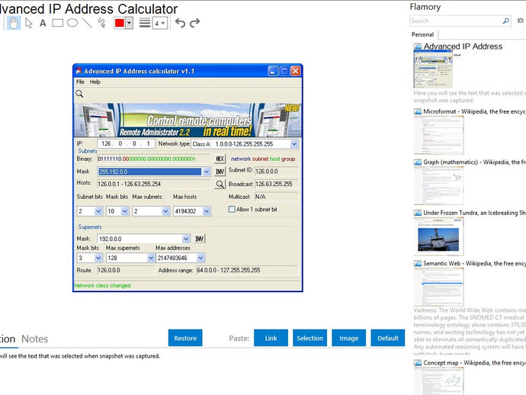526x395 pixels.
Task: Undo the last annotation
Action: pos(180,23)
